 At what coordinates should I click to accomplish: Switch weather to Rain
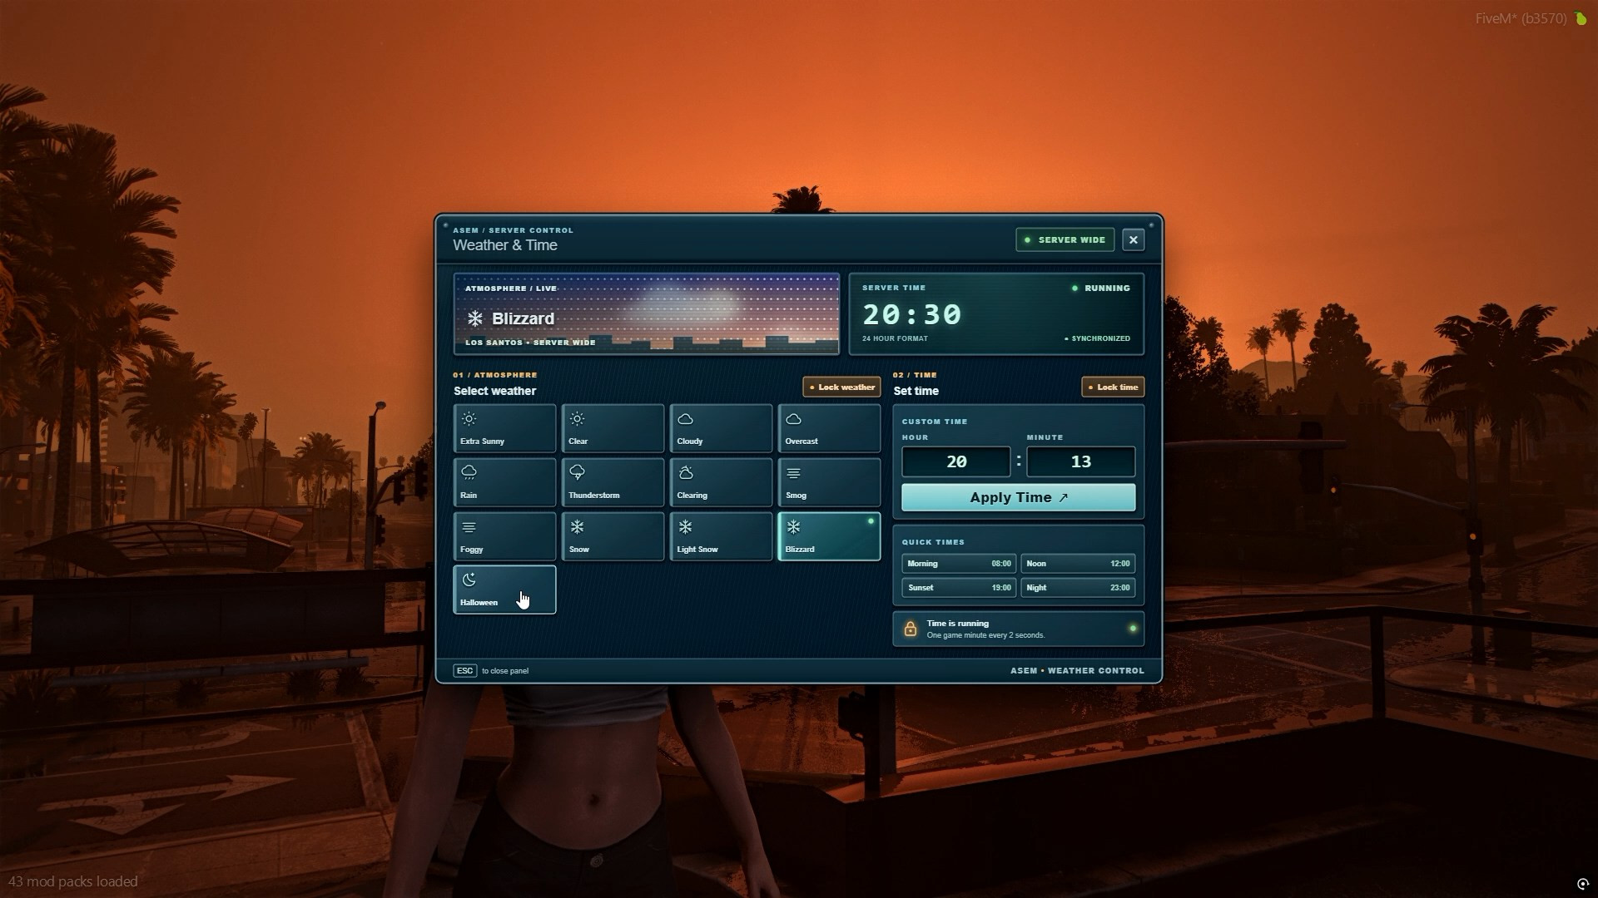click(504, 482)
